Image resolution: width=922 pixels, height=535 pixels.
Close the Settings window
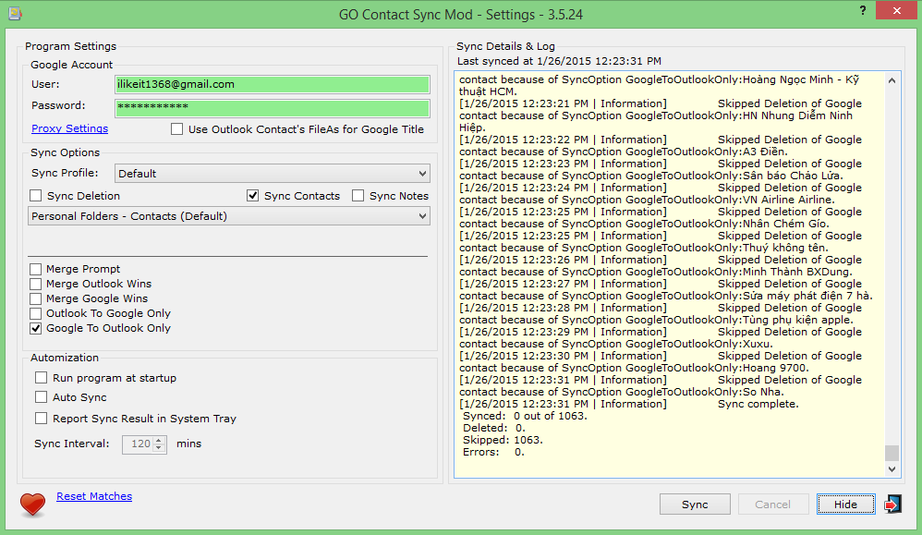[896, 10]
